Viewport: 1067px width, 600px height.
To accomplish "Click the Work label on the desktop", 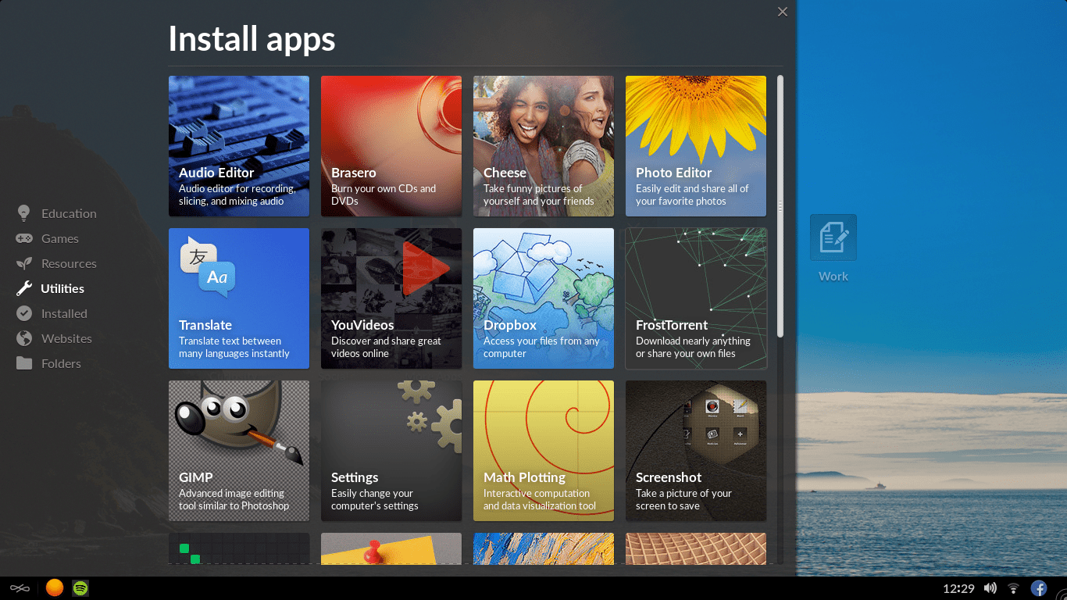I will (833, 276).
